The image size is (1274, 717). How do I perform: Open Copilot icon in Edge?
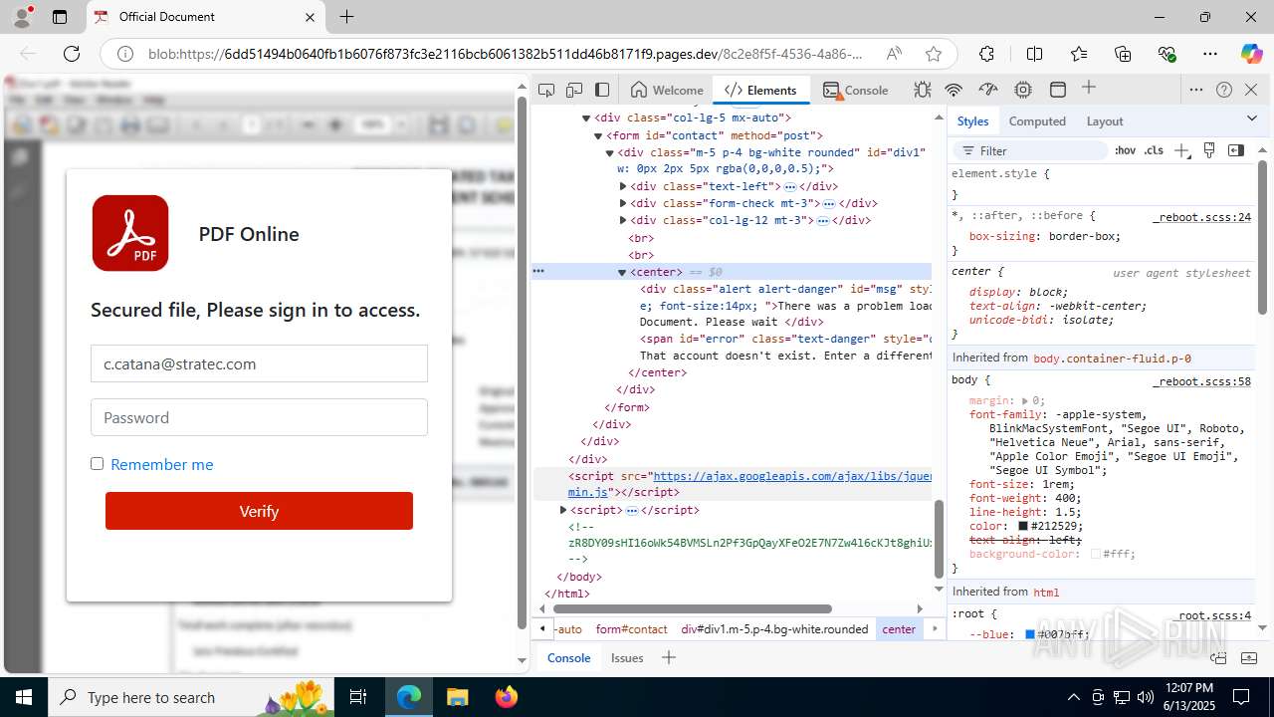[x=1251, y=54]
